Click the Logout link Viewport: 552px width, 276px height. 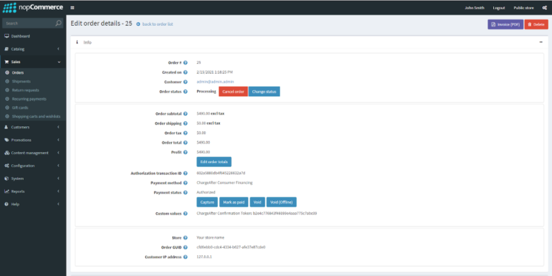(499, 8)
